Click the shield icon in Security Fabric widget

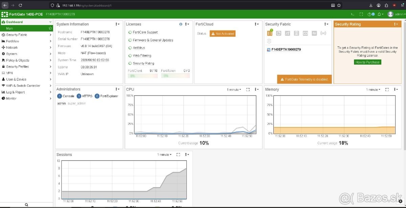coord(270,41)
